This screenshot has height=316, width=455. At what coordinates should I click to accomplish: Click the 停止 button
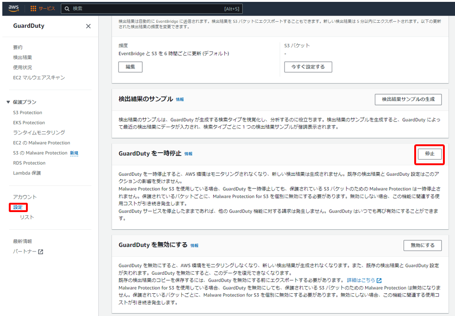pyautogui.click(x=430, y=154)
